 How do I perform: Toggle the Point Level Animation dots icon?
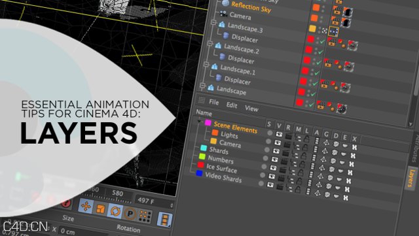click(145, 216)
